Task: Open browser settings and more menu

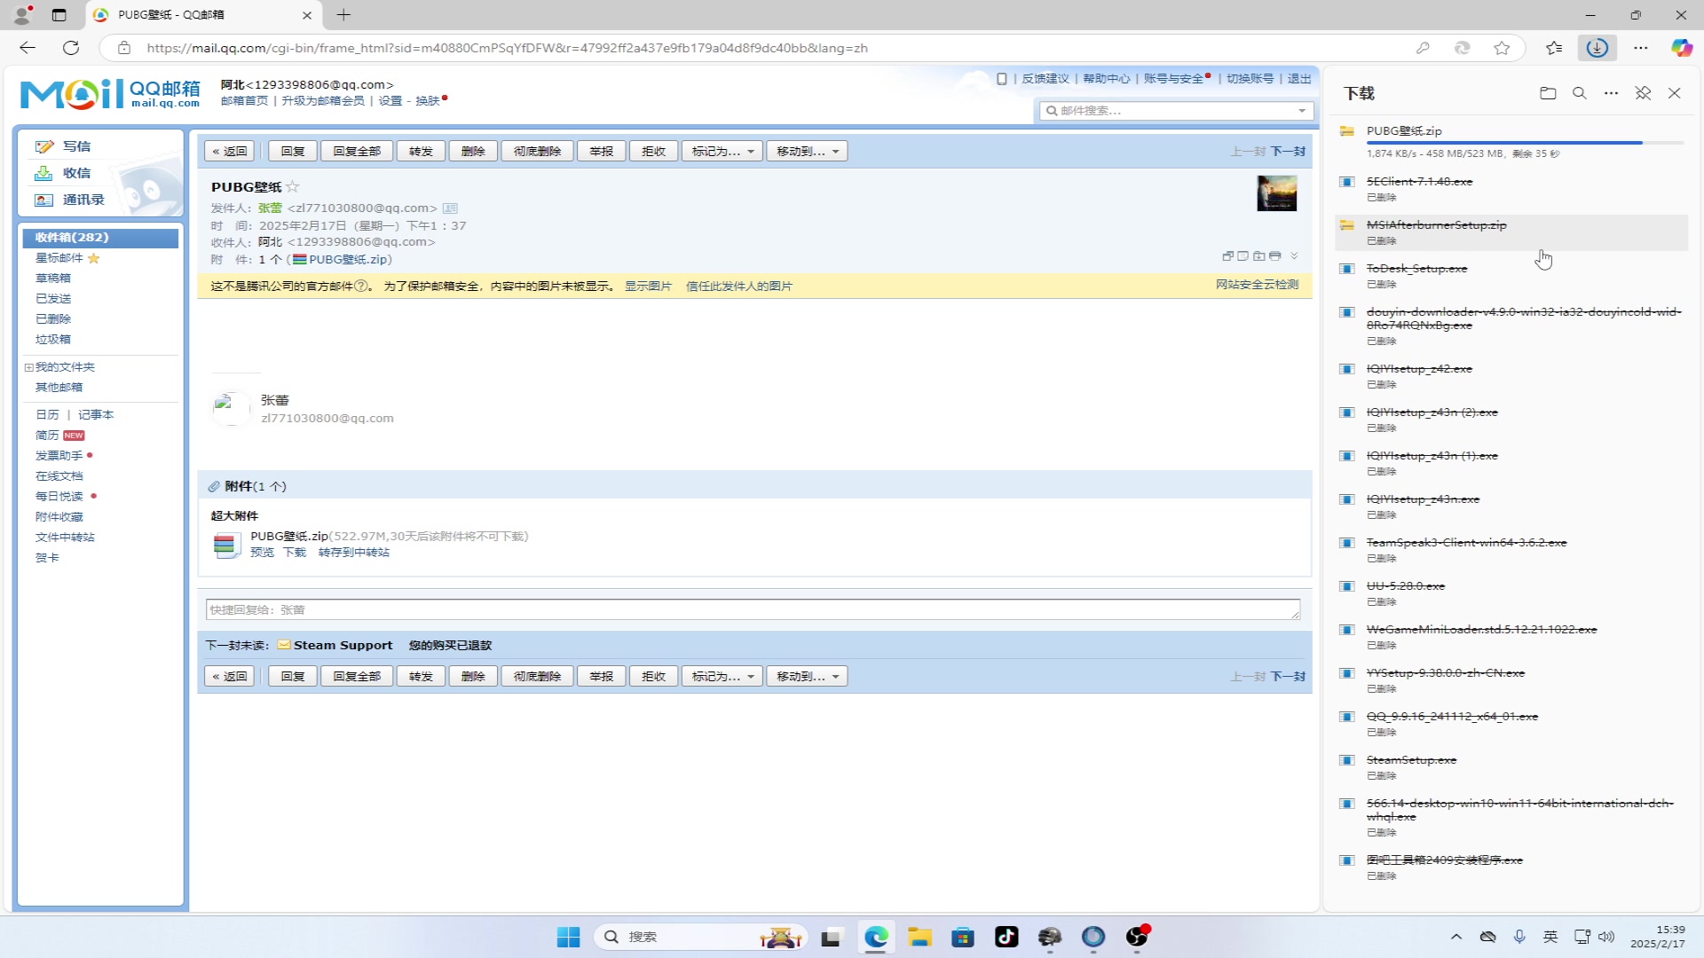Action: (x=1641, y=48)
